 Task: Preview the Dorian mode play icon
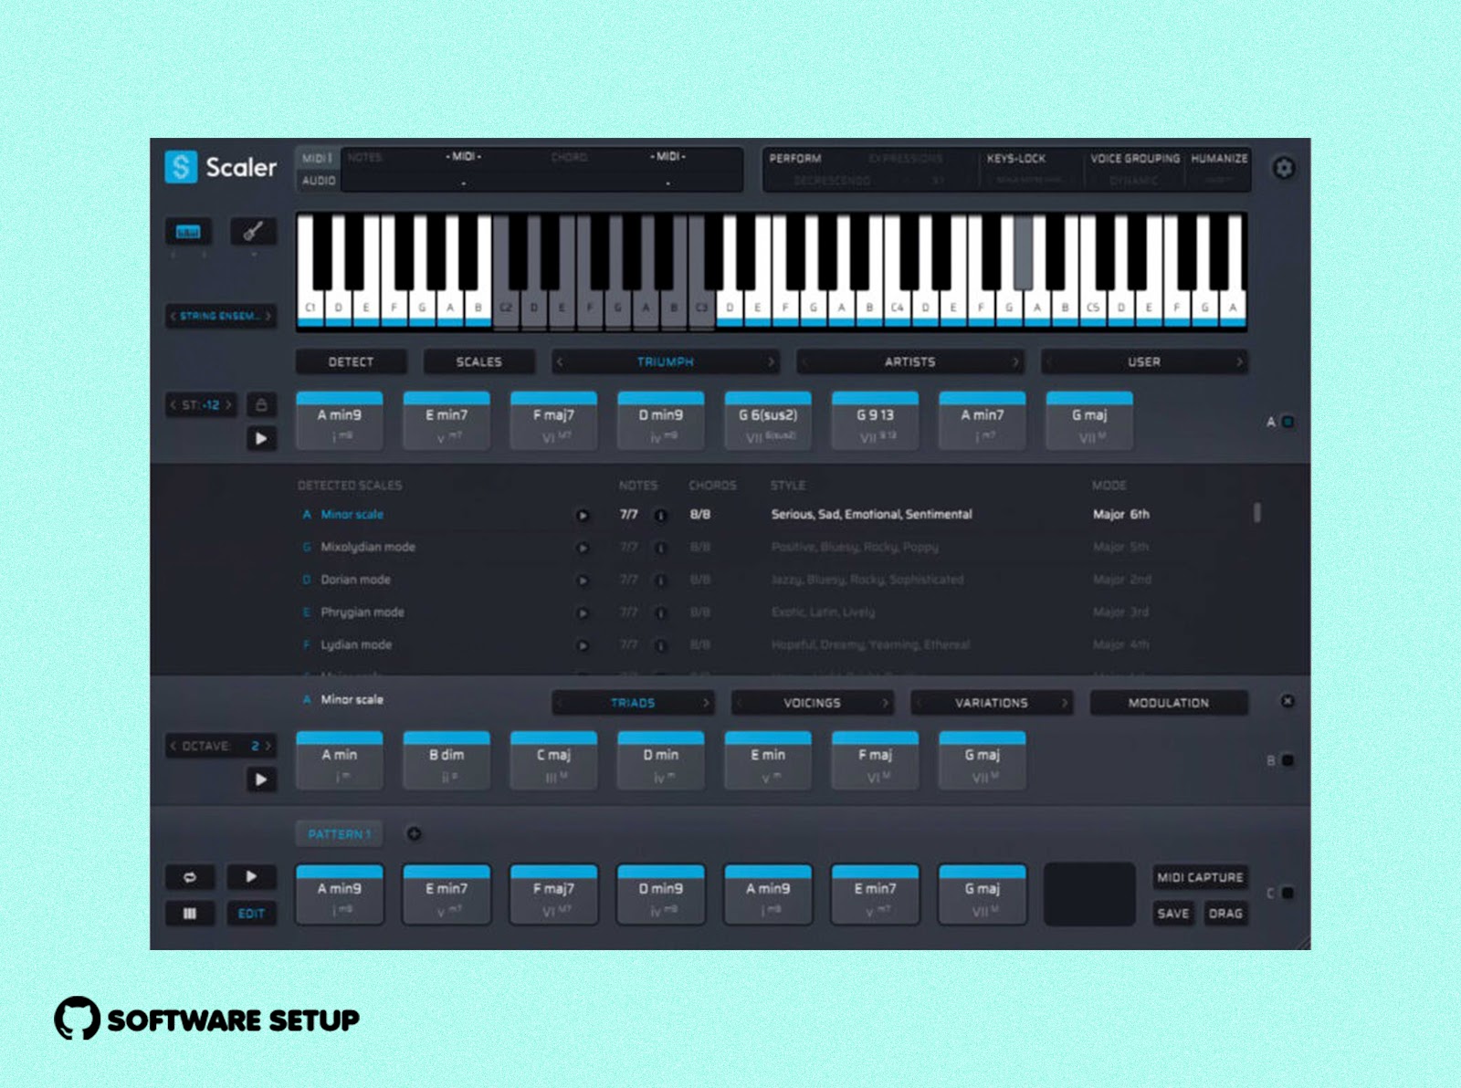pos(583,581)
